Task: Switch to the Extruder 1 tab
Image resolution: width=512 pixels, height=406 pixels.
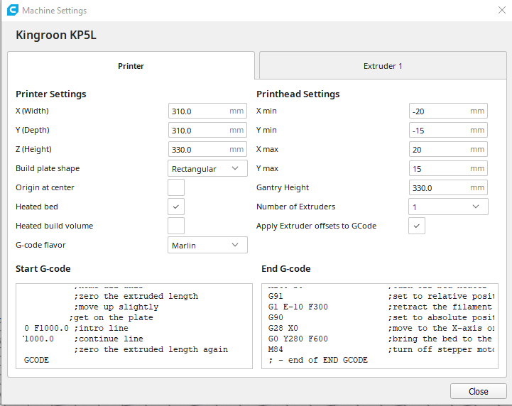Action: point(383,66)
